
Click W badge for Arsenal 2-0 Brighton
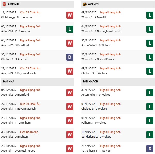pyautogui.click(x=70, y=135)
